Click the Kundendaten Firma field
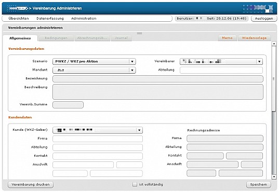 point(98,139)
